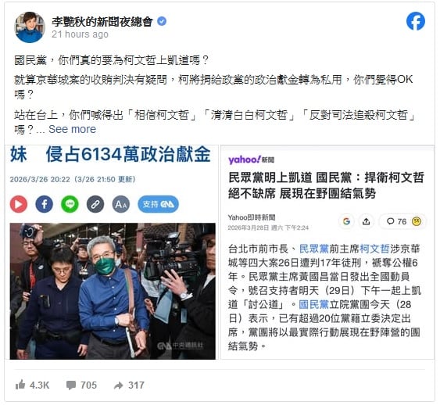Image resolution: width=440 pixels, height=405 pixels.
Task: Click the blue verified badge
Action: tap(162, 21)
